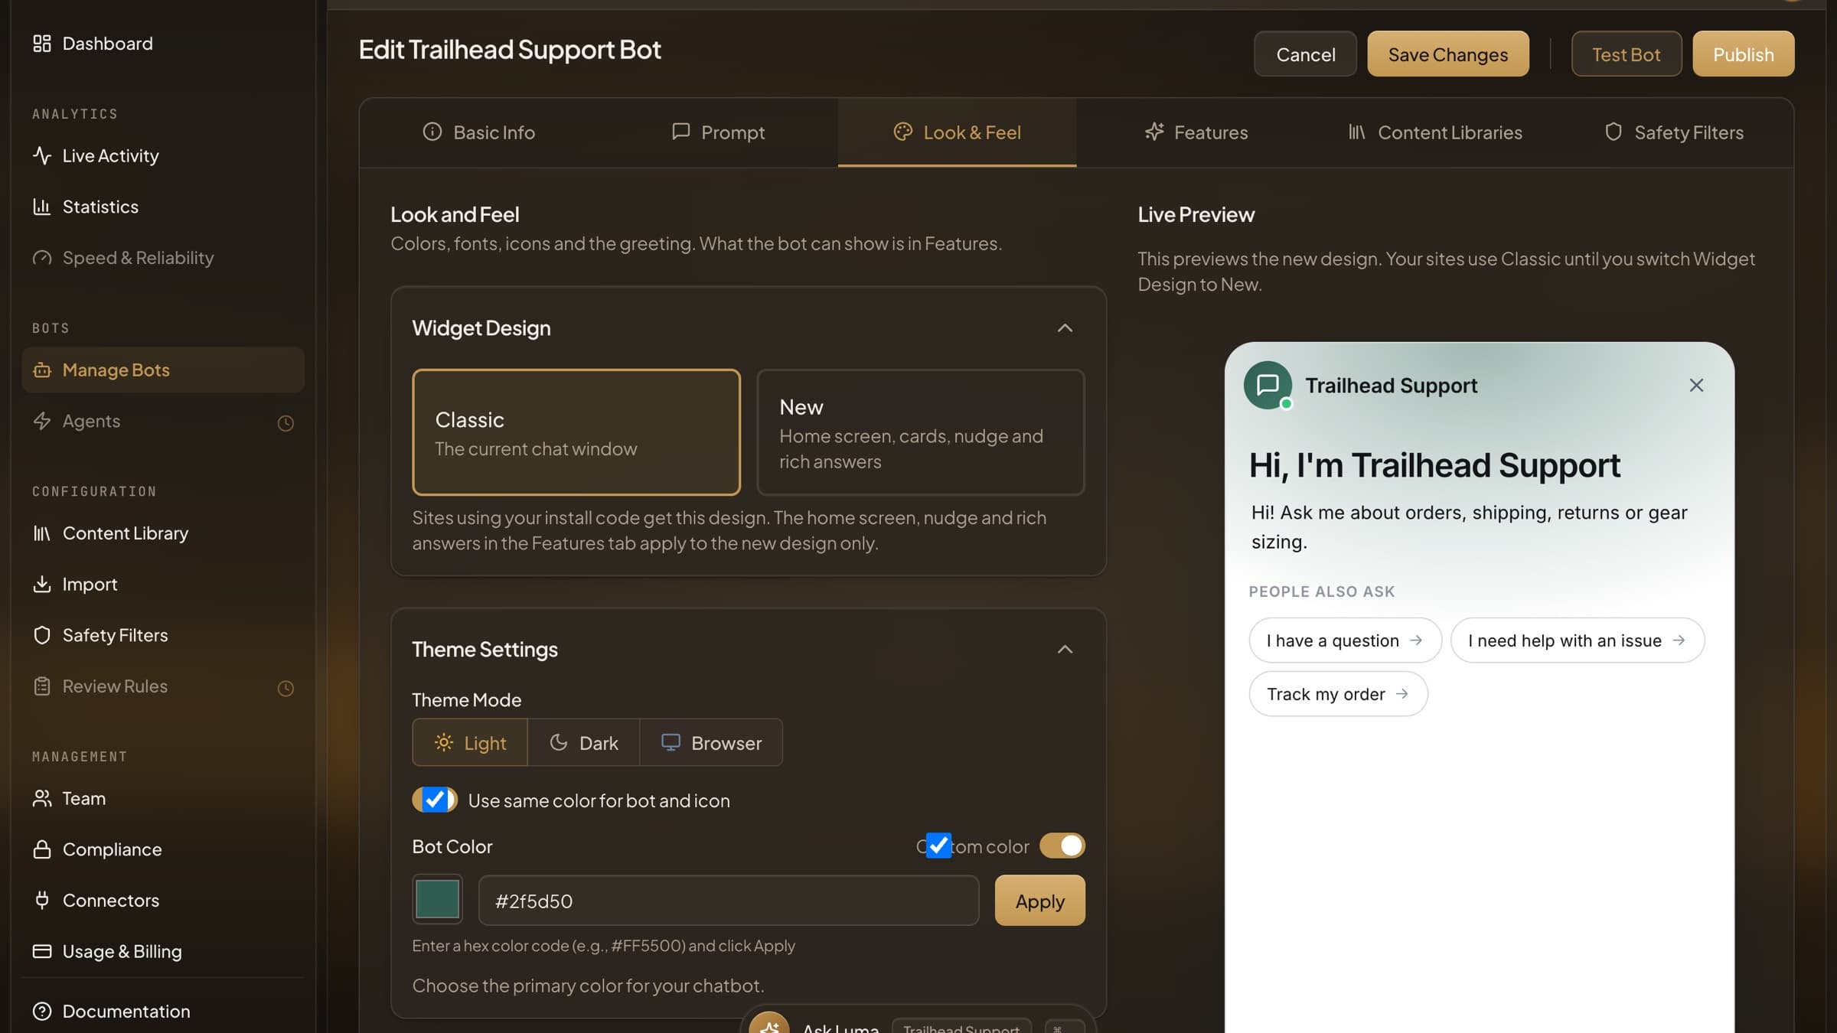1837x1033 pixels.
Task: Switch to the Basic Info tab
Action: pyautogui.click(x=479, y=132)
